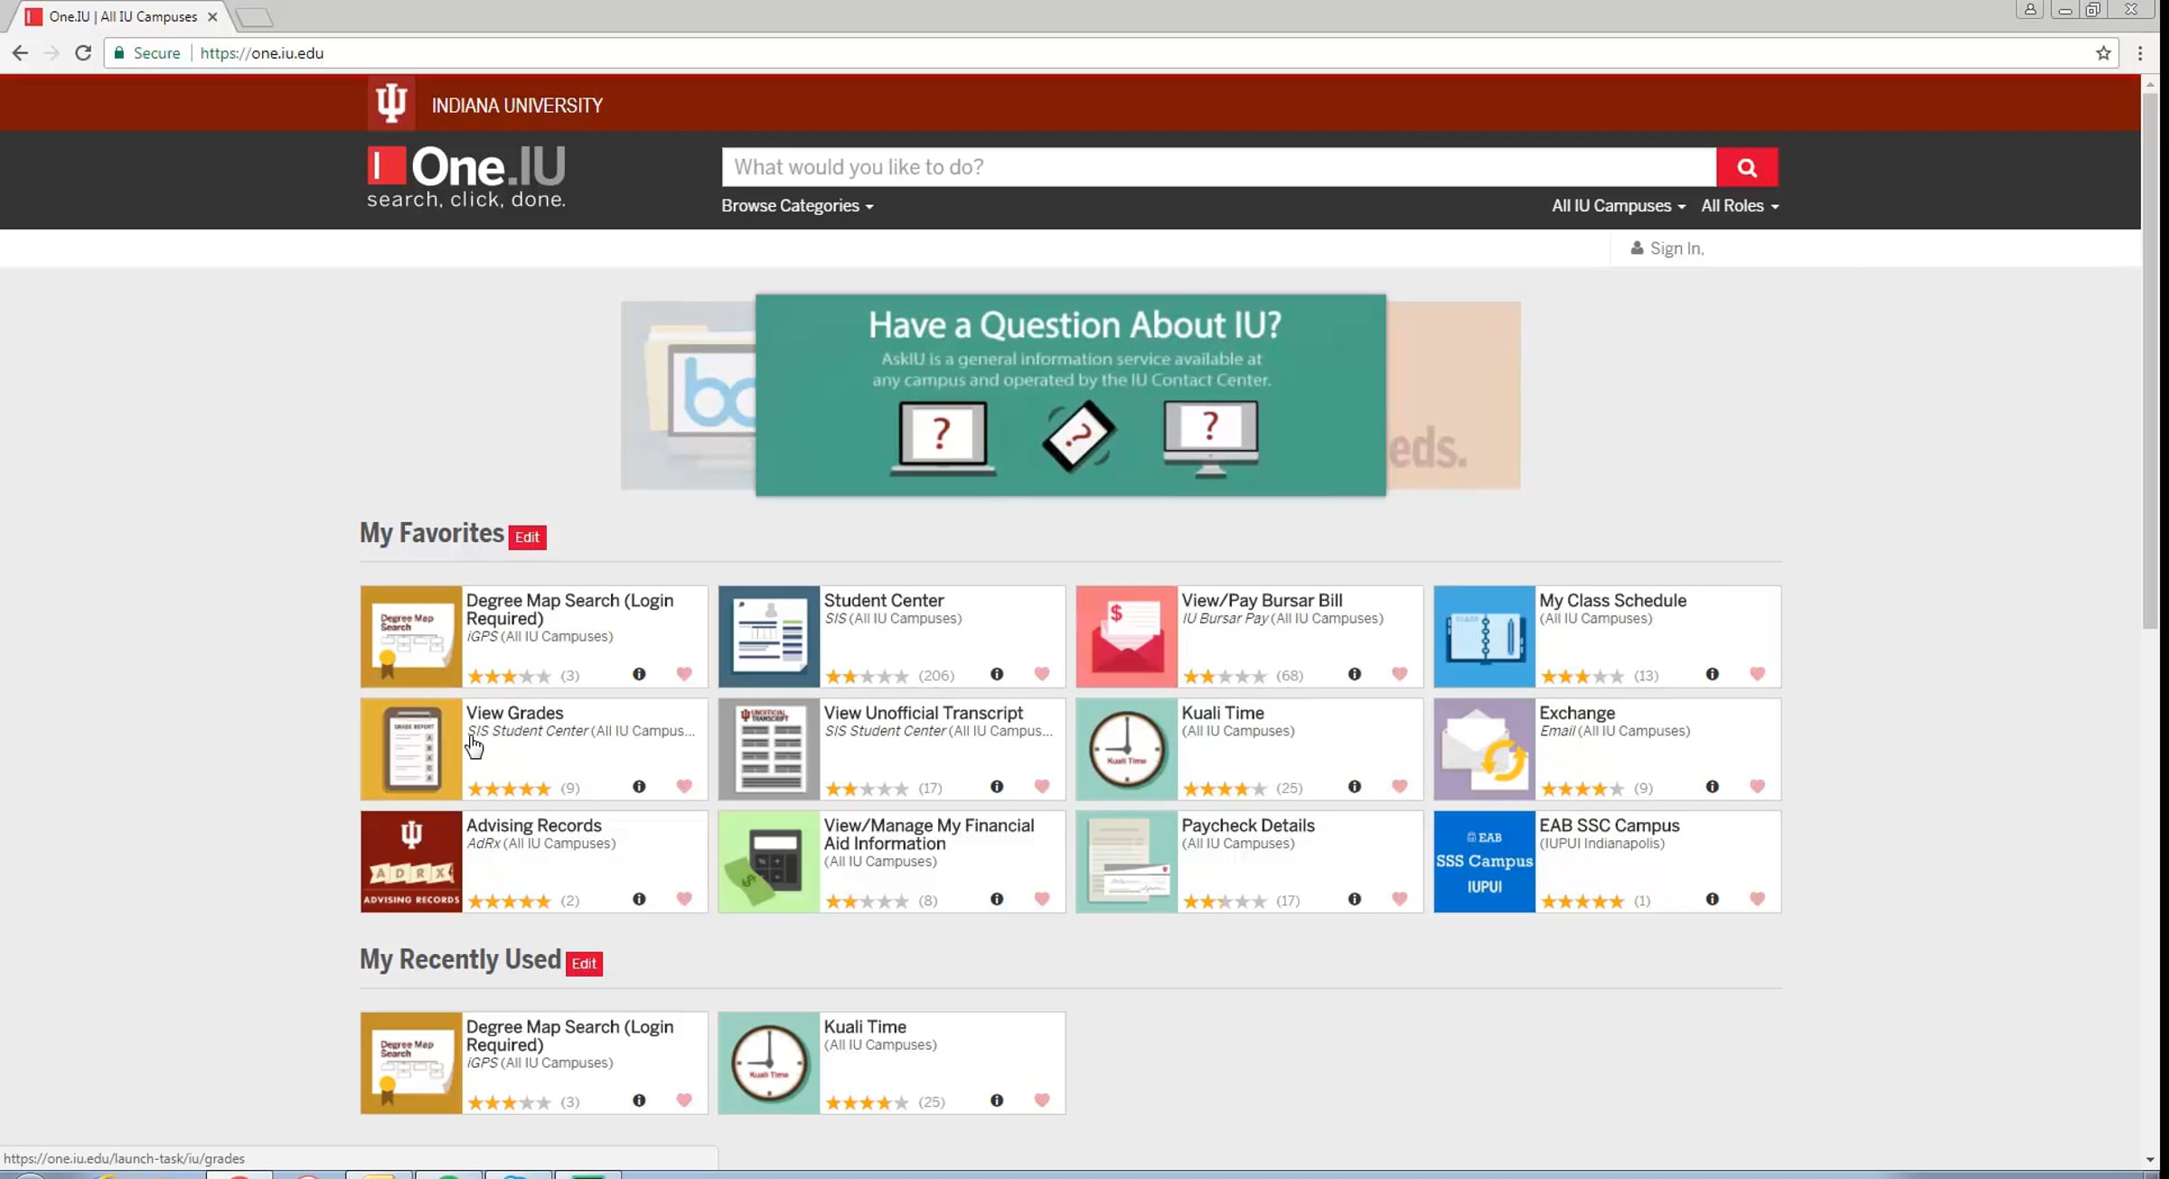The width and height of the screenshot is (2169, 1179).
Task: Click the star rating of Student Center
Action: click(x=867, y=676)
